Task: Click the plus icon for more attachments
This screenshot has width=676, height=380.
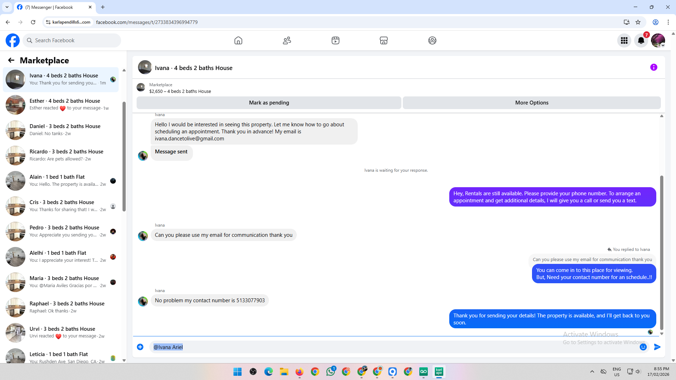Action: point(140,347)
